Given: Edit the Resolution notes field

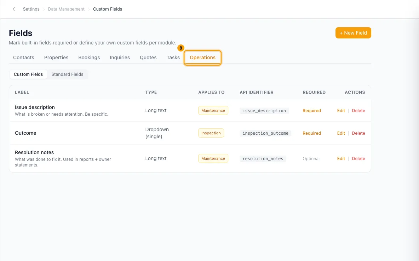Looking at the screenshot, I should [341, 158].
